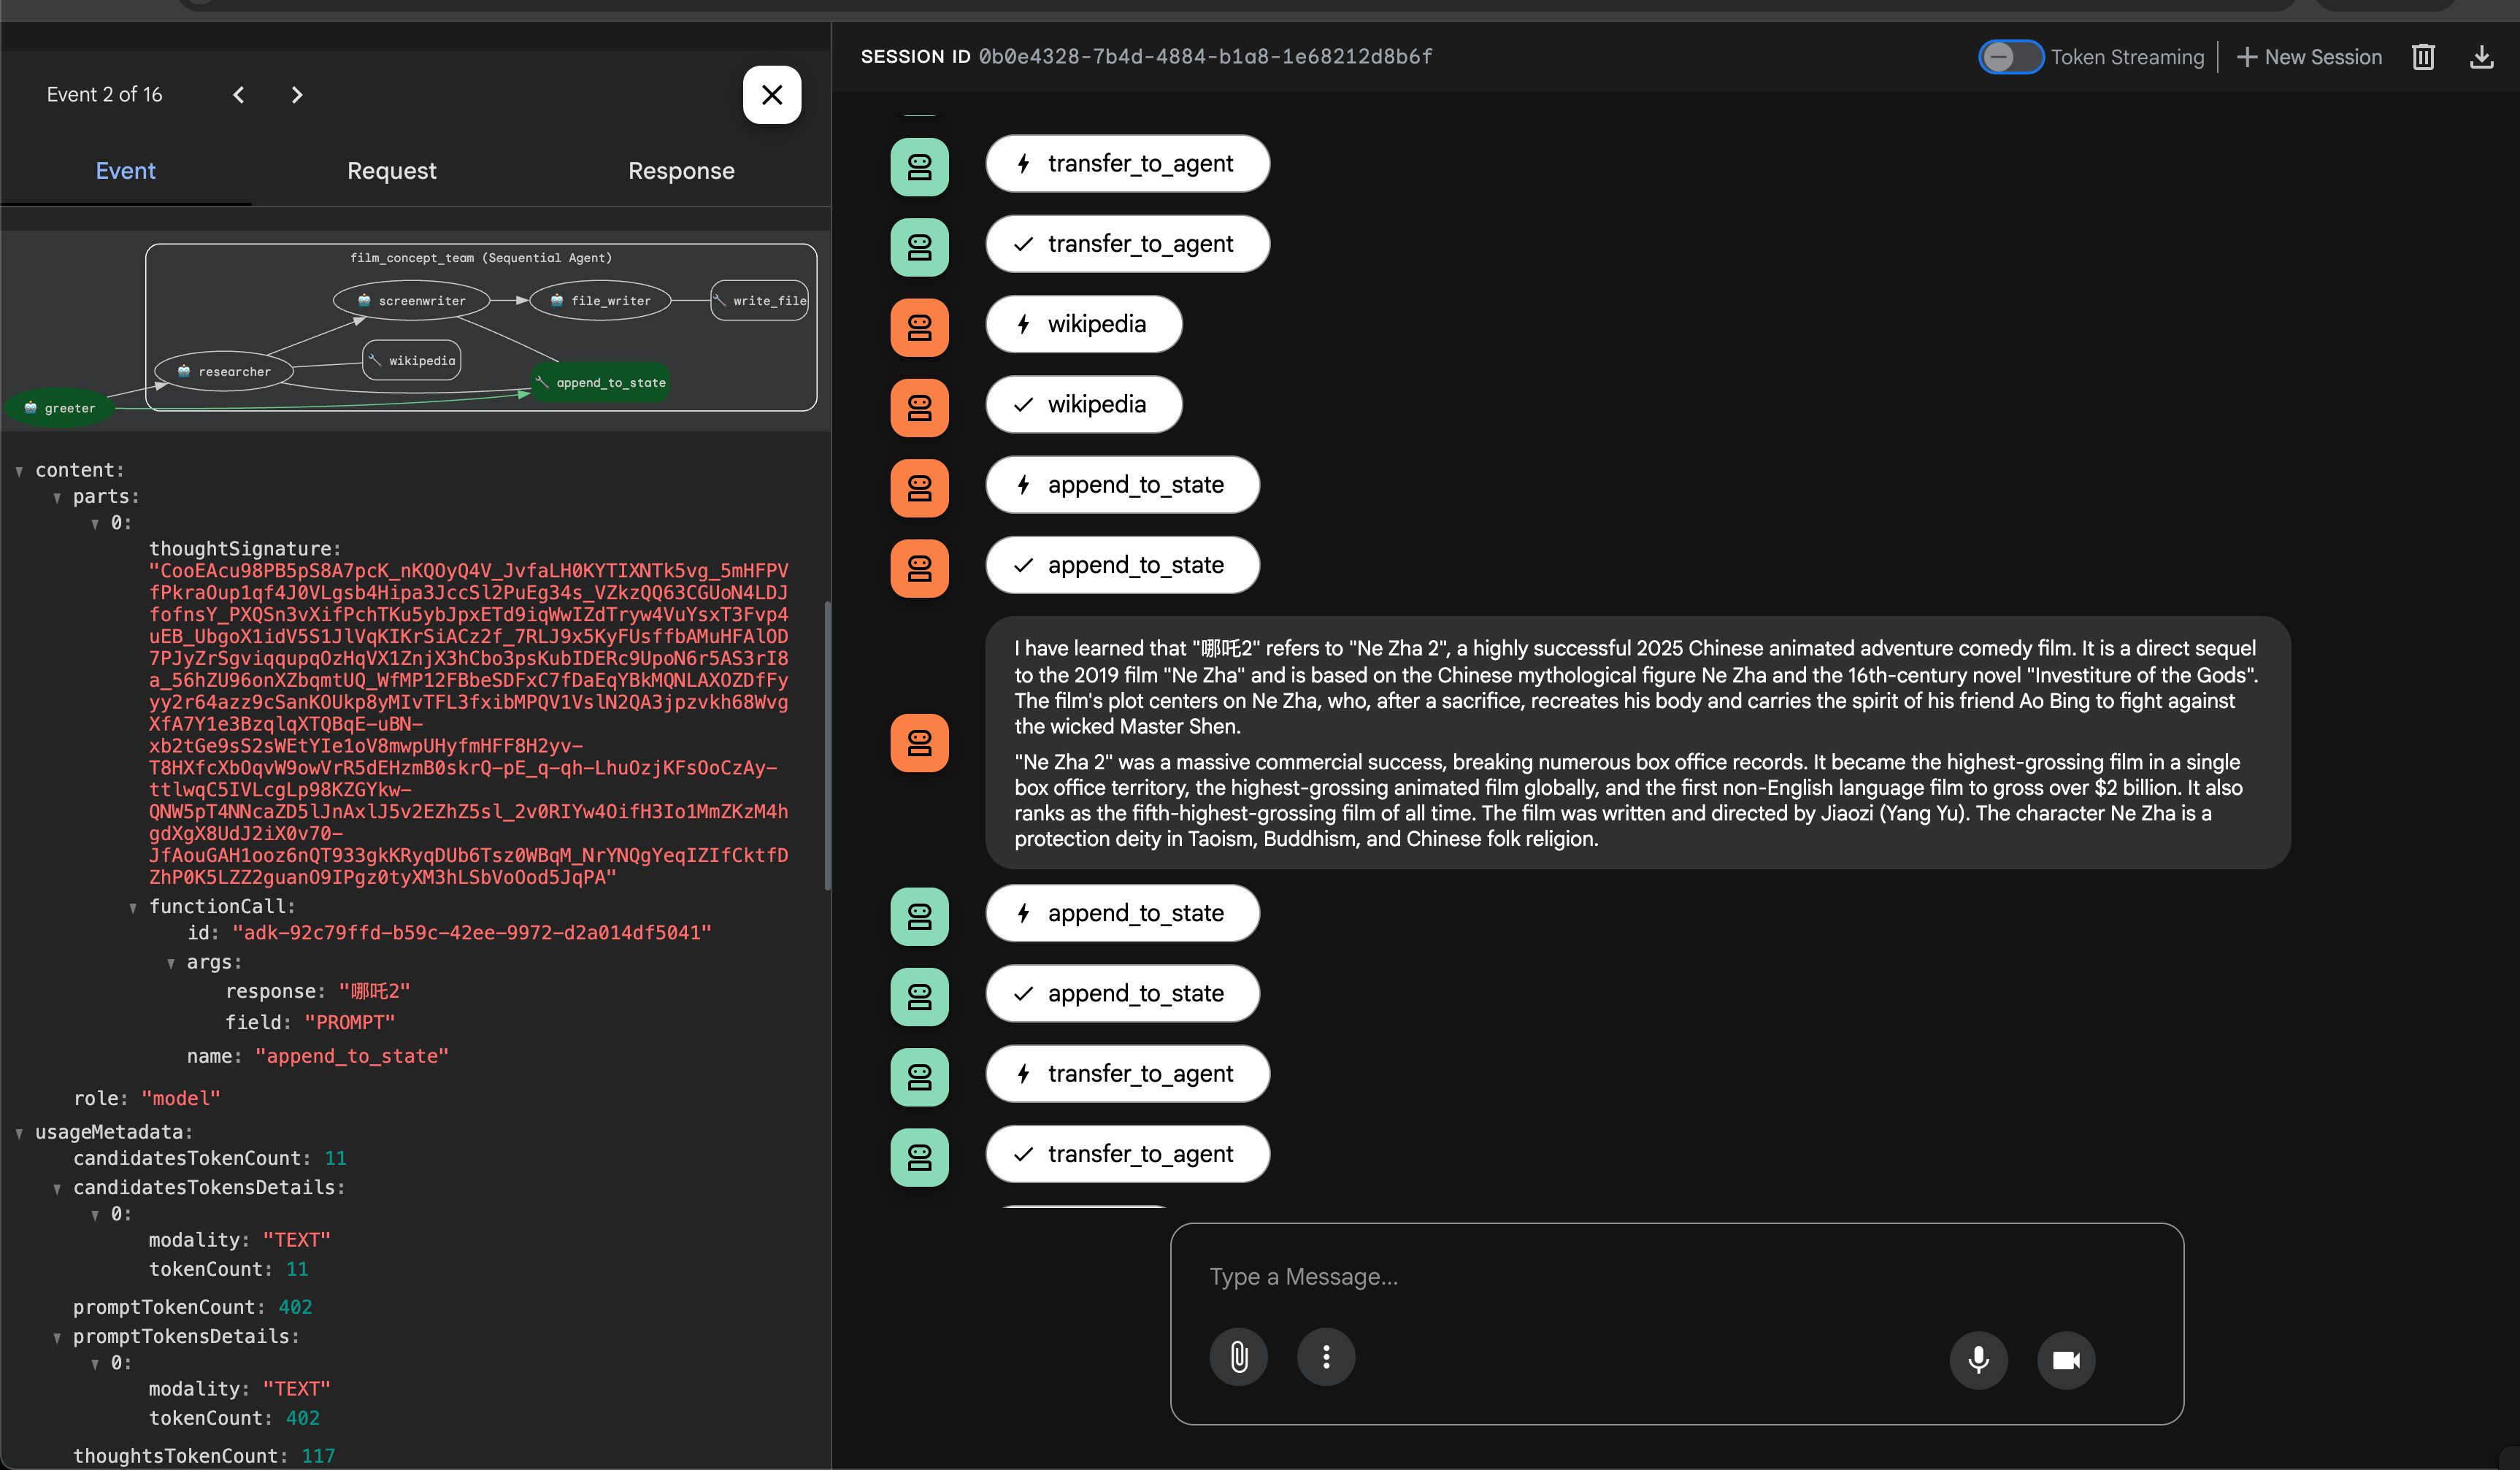Collapse the args tree node

click(x=171, y=963)
